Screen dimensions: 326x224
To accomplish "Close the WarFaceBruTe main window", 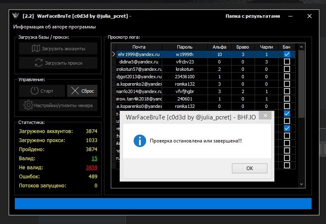I will [309, 16].
